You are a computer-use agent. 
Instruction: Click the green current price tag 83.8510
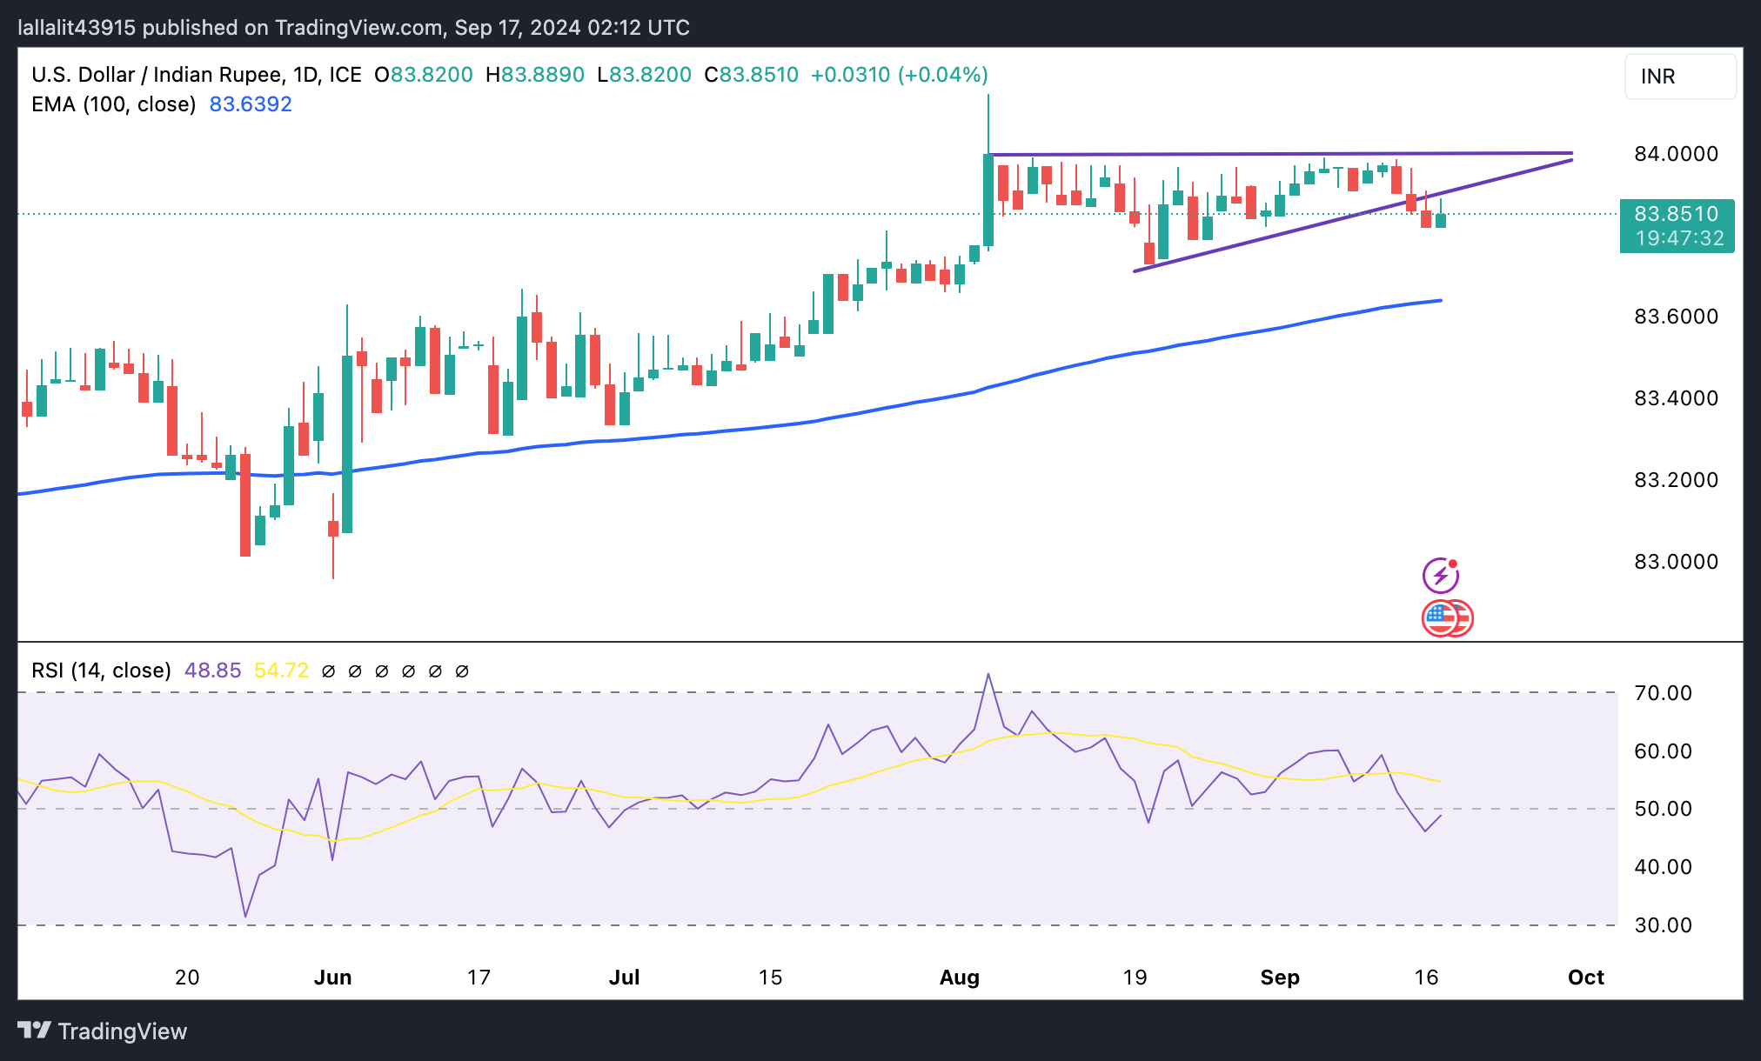click(x=1676, y=214)
